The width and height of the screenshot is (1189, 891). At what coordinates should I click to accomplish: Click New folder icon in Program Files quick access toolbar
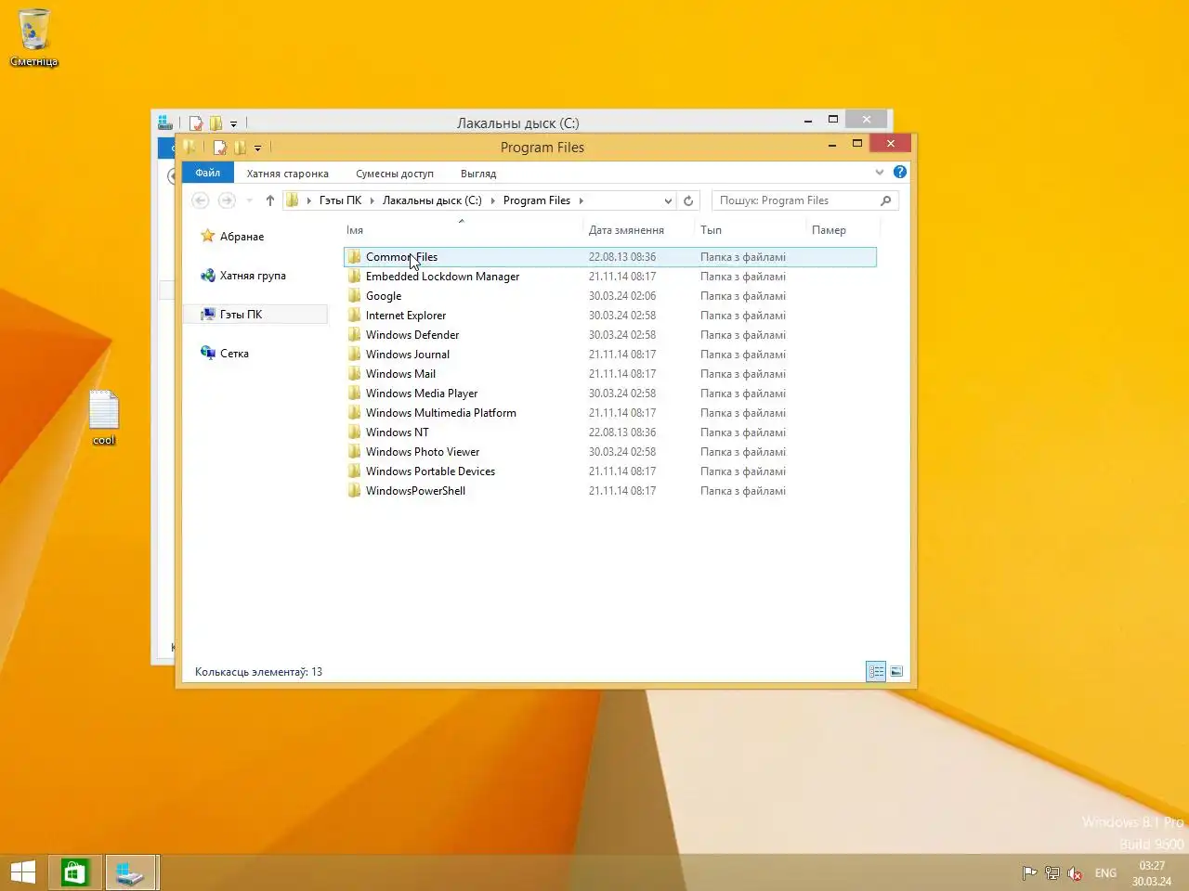point(240,147)
